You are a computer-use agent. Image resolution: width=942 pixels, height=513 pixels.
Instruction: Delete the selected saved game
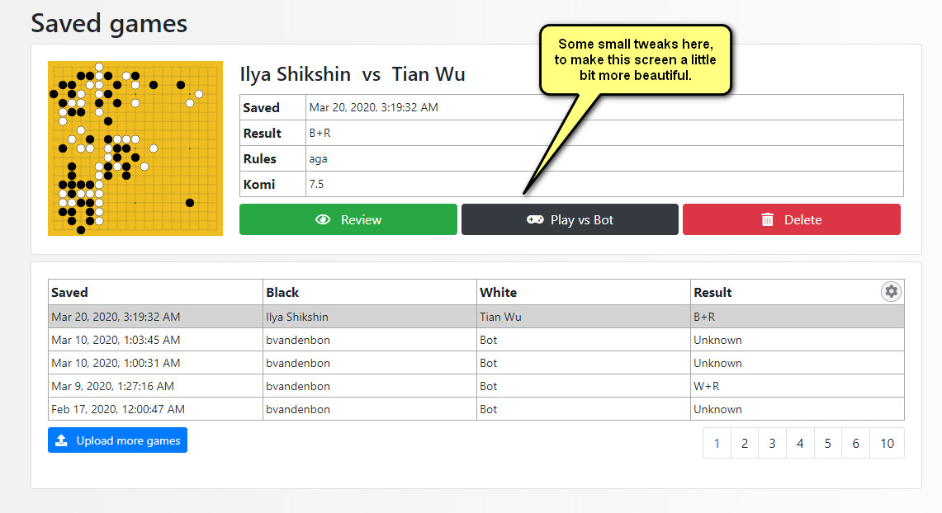point(791,220)
